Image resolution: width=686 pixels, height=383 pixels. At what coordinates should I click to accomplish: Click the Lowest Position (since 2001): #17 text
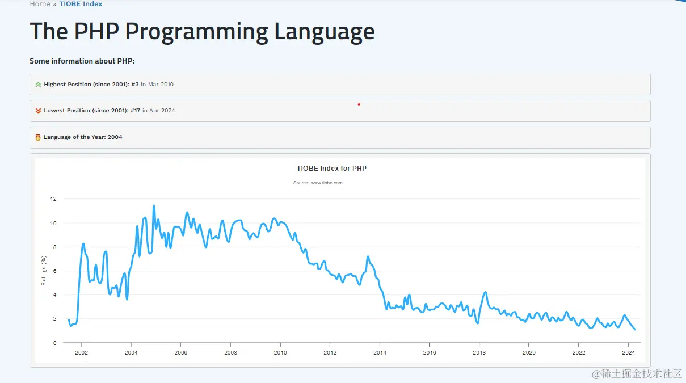click(92, 111)
